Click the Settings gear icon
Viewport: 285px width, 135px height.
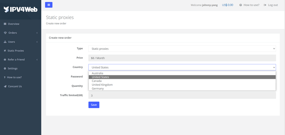[5, 68]
